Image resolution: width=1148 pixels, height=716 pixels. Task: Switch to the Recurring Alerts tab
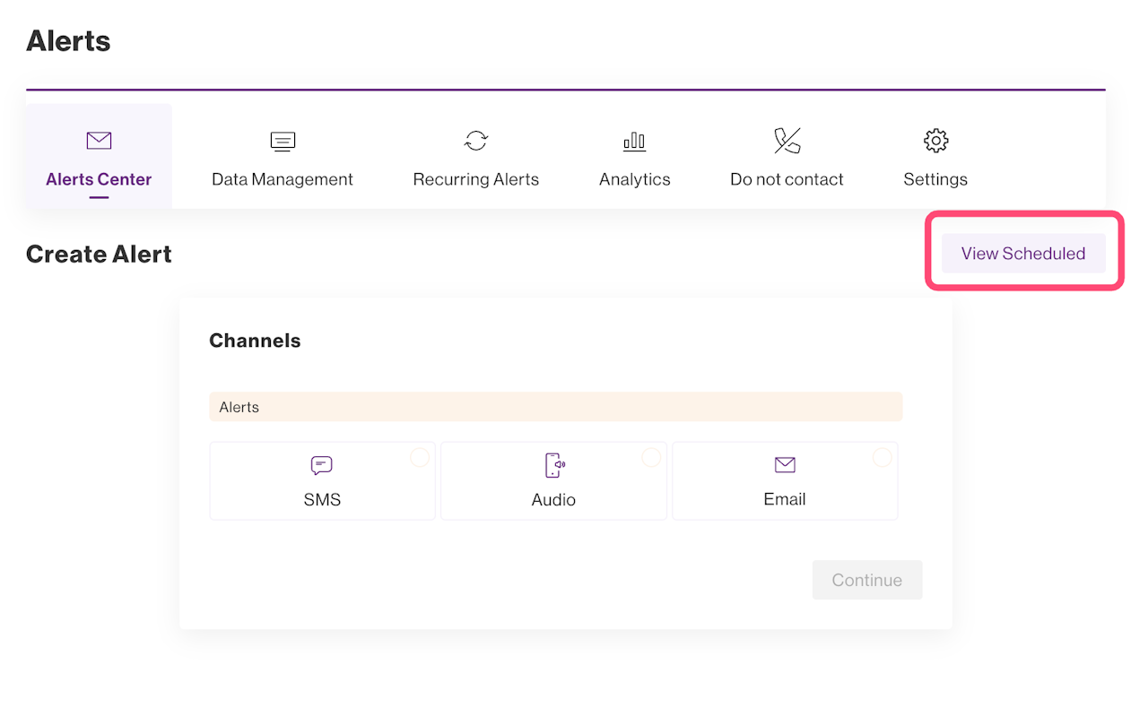(475, 179)
